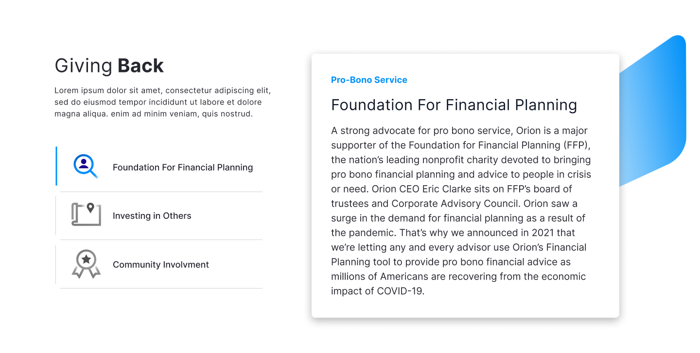Click gray indicator bar beside Community Involvment
Image resolution: width=700 pixels, height=353 pixels.
pos(56,265)
